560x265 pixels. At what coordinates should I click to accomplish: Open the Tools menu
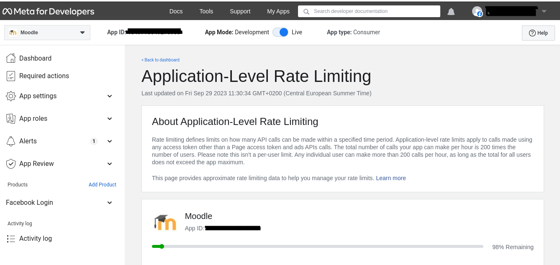coord(206,11)
